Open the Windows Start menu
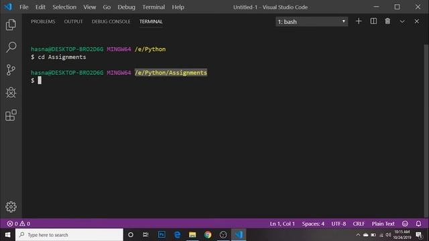 (x=7, y=235)
